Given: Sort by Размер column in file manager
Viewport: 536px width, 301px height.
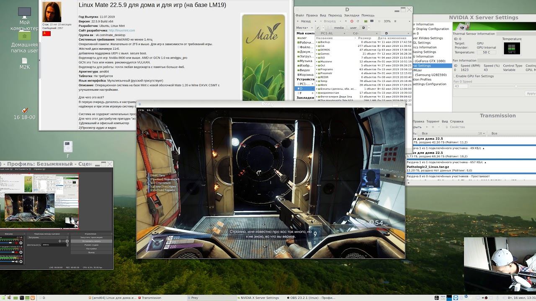Looking at the screenshot, I should click(364, 38).
